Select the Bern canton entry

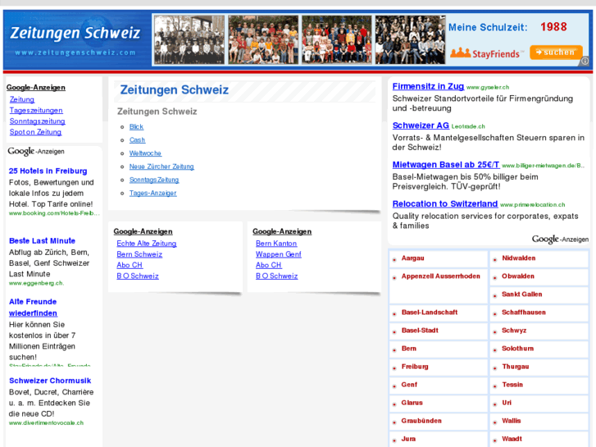(408, 349)
